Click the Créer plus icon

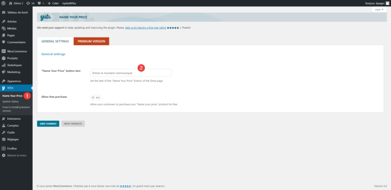(49, 3)
